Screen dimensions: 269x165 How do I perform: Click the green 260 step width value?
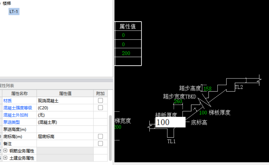coord(178,102)
